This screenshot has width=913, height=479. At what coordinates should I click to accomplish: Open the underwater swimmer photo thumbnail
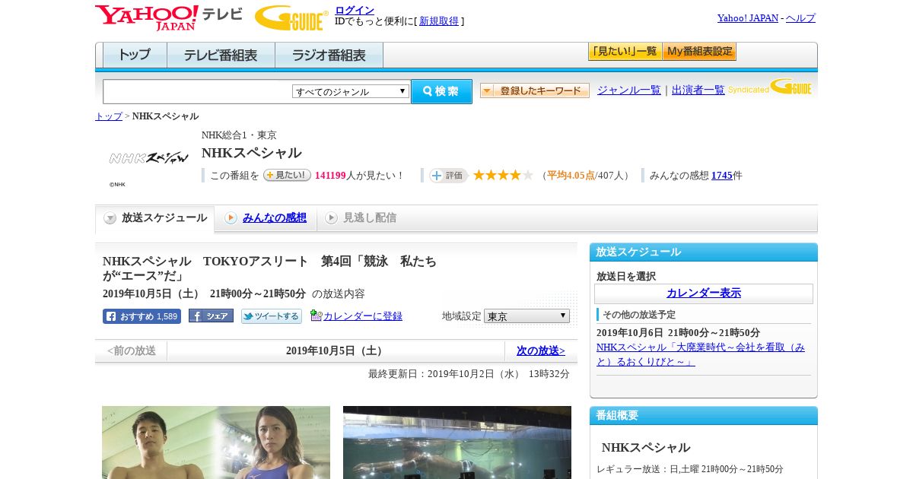point(457,443)
